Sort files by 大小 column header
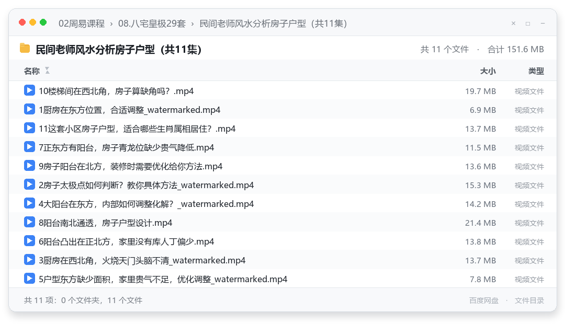 [488, 71]
